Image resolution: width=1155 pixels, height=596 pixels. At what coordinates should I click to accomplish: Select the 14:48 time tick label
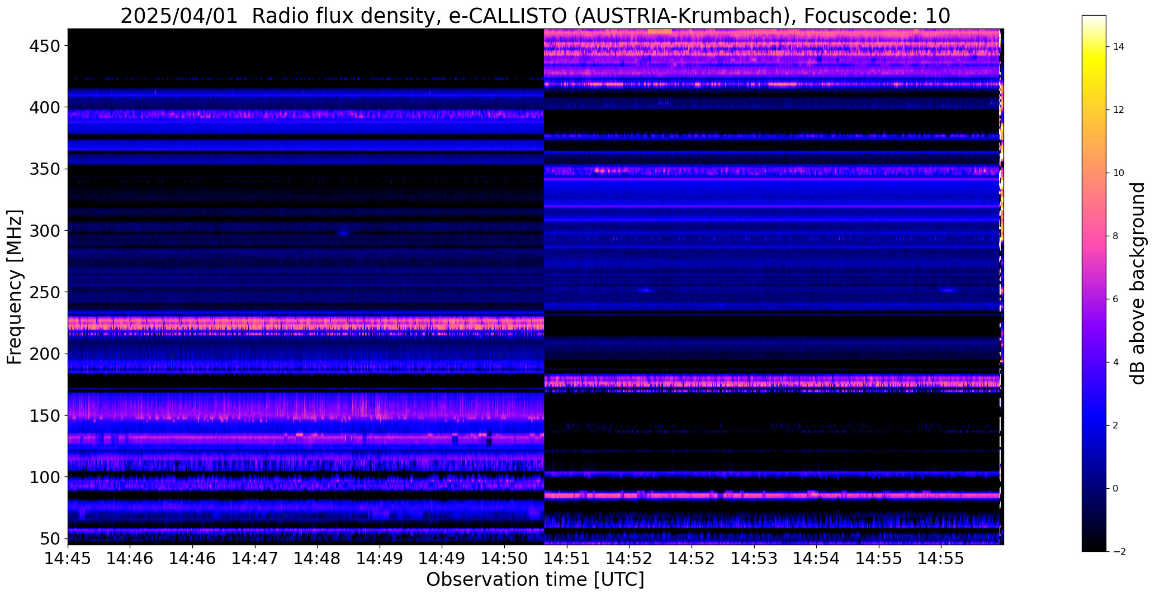pos(318,557)
